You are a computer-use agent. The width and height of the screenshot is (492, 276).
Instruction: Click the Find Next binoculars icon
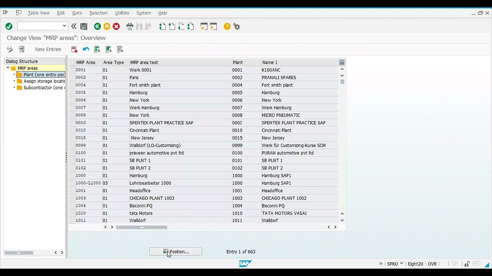(148, 26)
